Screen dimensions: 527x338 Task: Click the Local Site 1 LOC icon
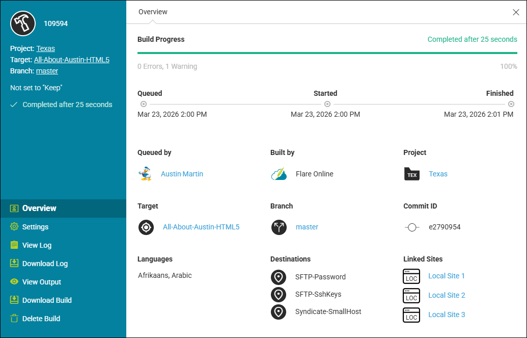(x=411, y=276)
